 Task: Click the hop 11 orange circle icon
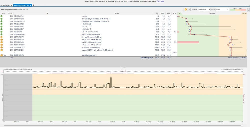[2, 42]
